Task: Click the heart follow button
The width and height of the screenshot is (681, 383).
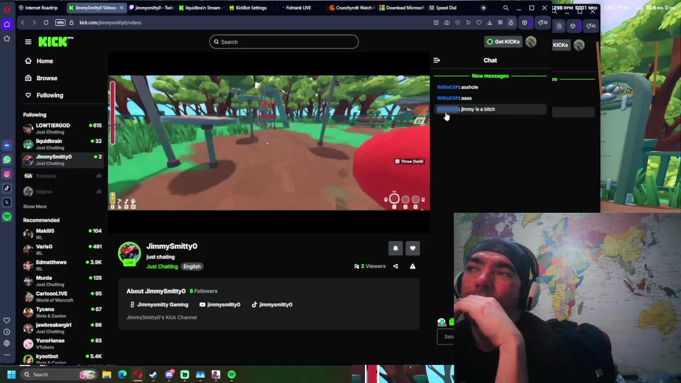Action: [413, 248]
